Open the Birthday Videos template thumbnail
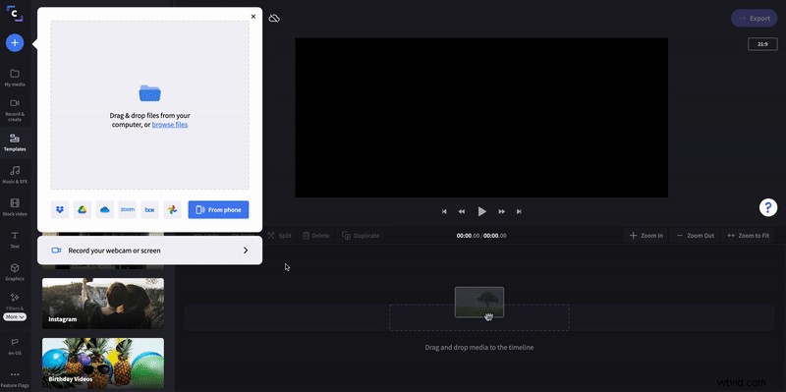 (x=103, y=363)
